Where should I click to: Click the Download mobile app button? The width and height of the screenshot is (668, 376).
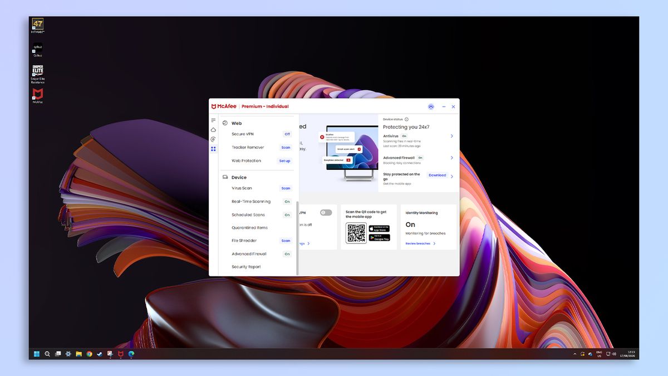(437, 175)
